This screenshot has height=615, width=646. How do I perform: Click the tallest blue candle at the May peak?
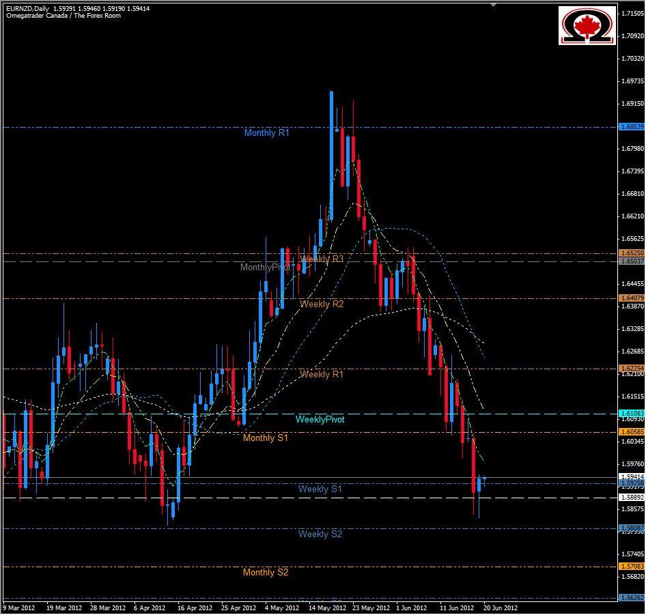(x=331, y=156)
